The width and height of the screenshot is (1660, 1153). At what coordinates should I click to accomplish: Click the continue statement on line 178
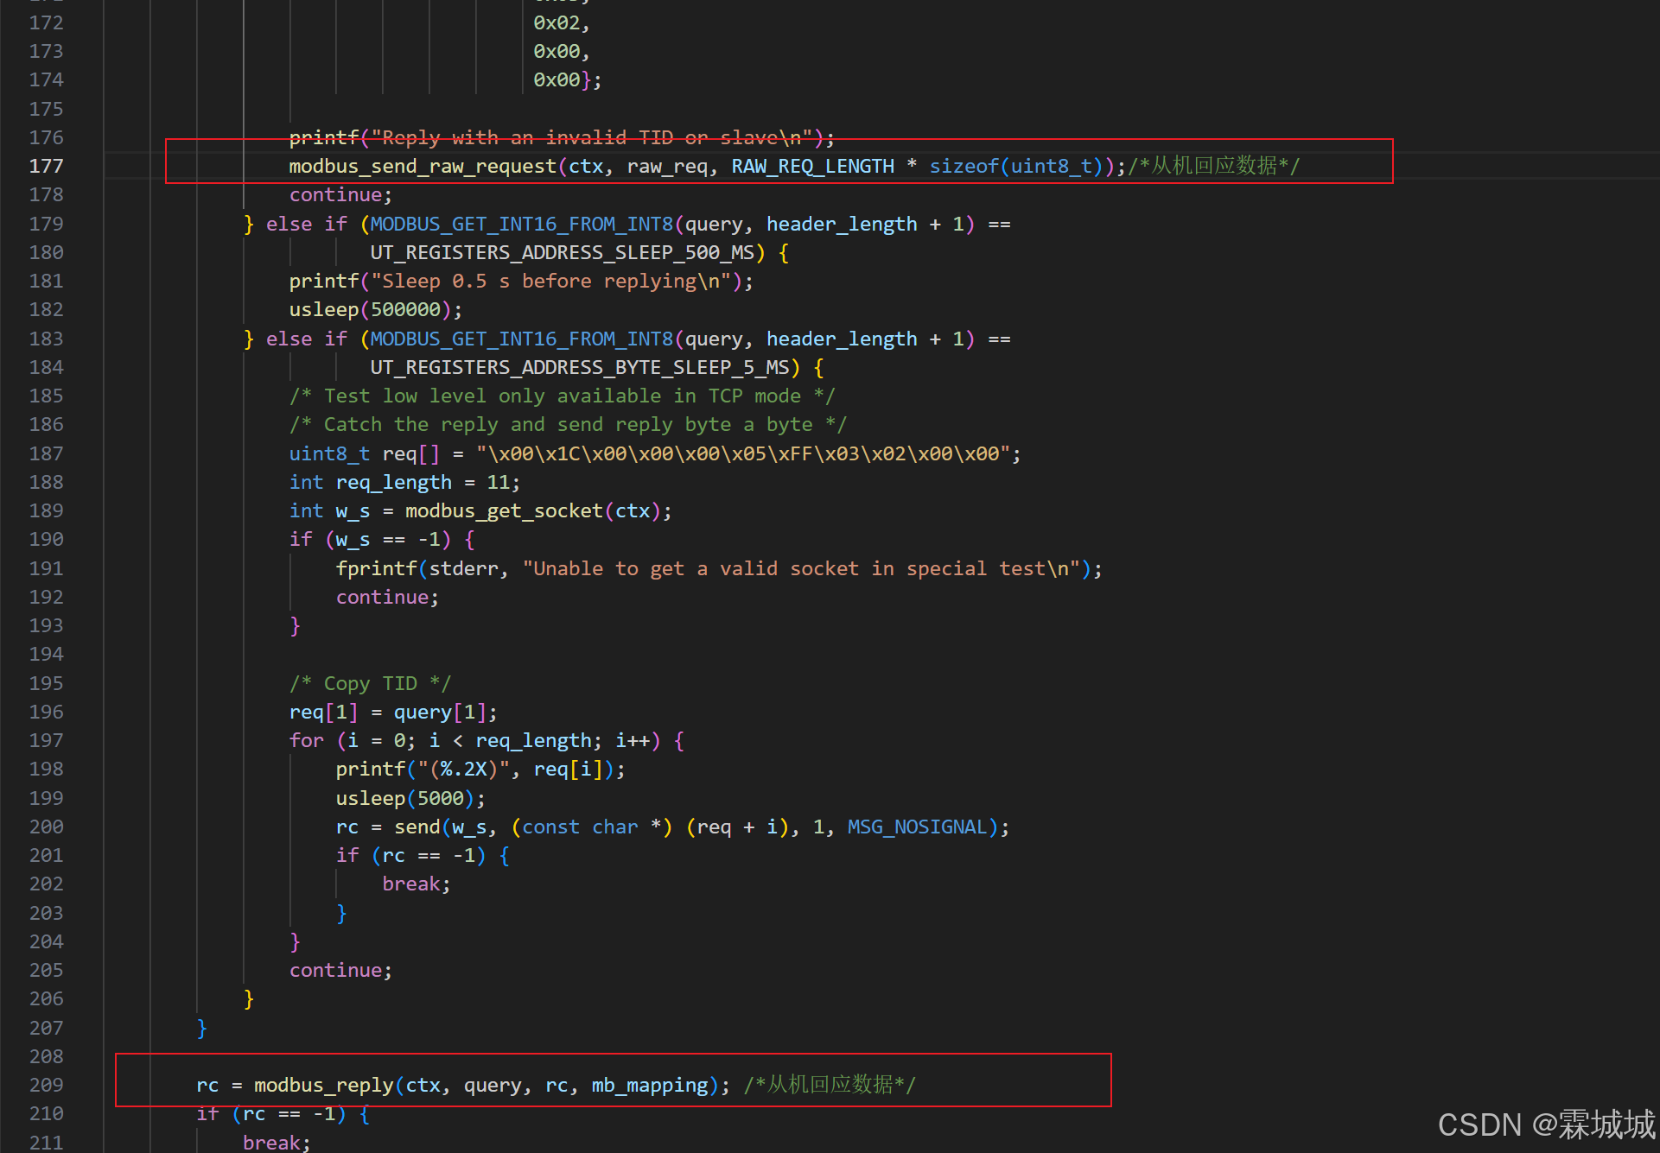pyautogui.click(x=340, y=194)
